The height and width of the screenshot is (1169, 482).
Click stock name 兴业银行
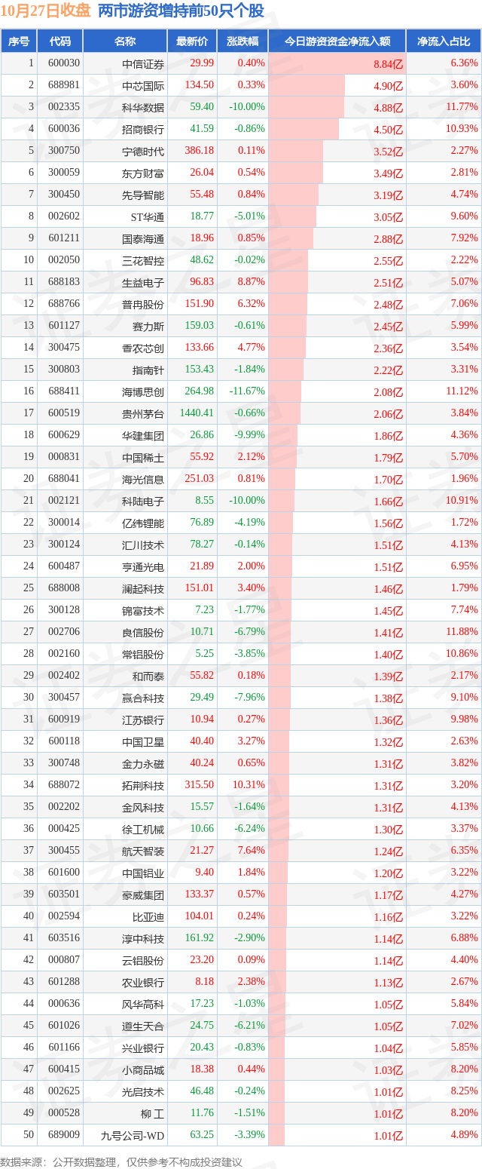click(143, 1048)
